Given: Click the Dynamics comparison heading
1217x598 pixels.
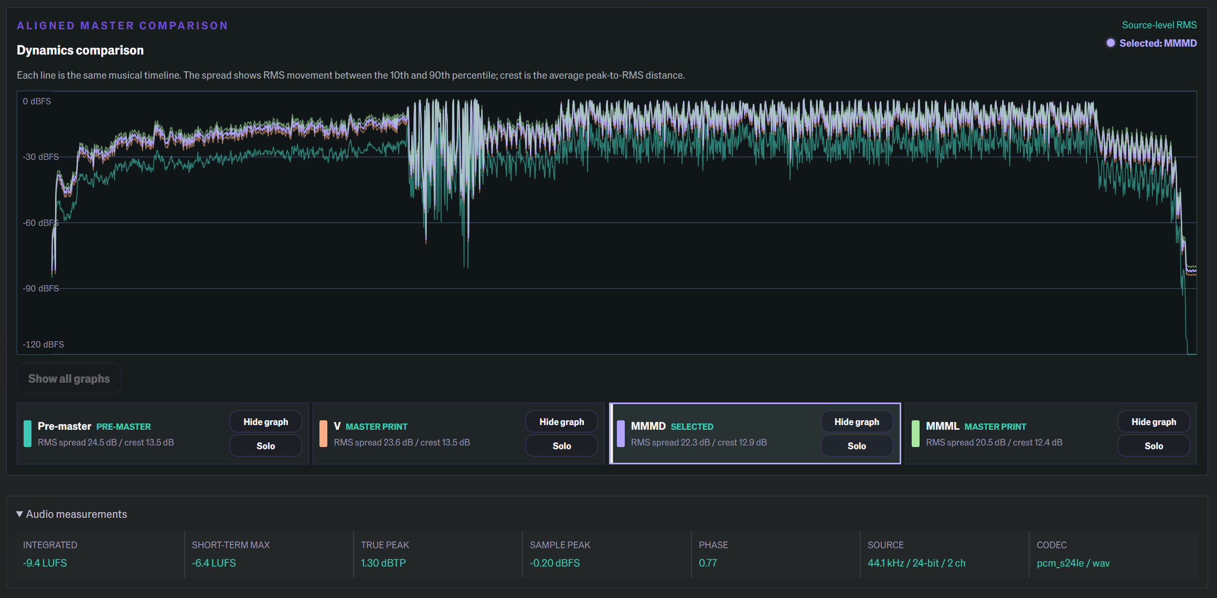Looking at the screenshot, I should click(80, 50).
